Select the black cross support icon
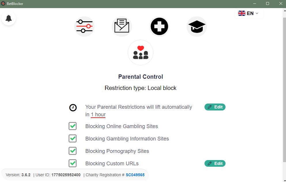This screenshot has height=182, width=286. click(x=159, y=26)
